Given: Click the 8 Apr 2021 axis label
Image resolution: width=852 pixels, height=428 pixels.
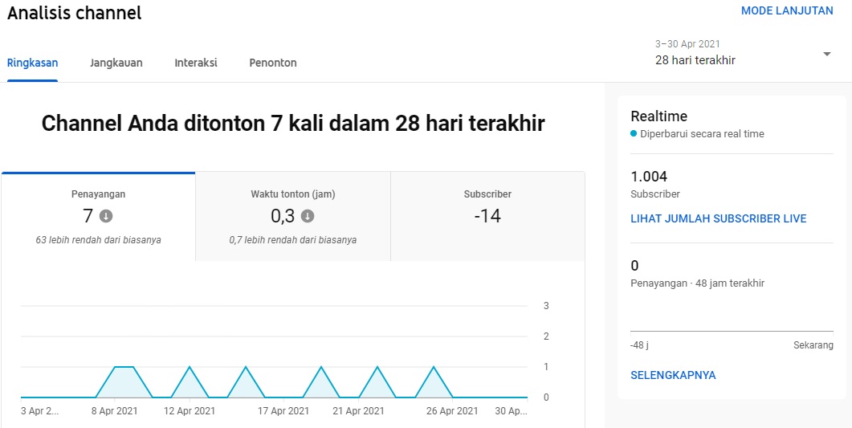Looking at the screenshot, I should coord(114,411).
